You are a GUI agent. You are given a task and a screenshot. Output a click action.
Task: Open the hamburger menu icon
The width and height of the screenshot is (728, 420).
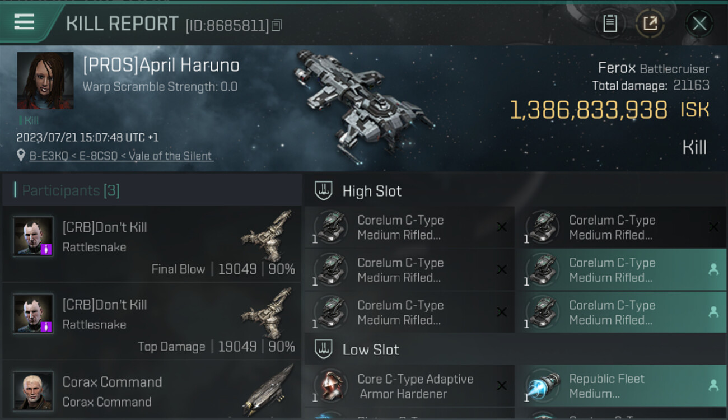click(x=24, y=22)
